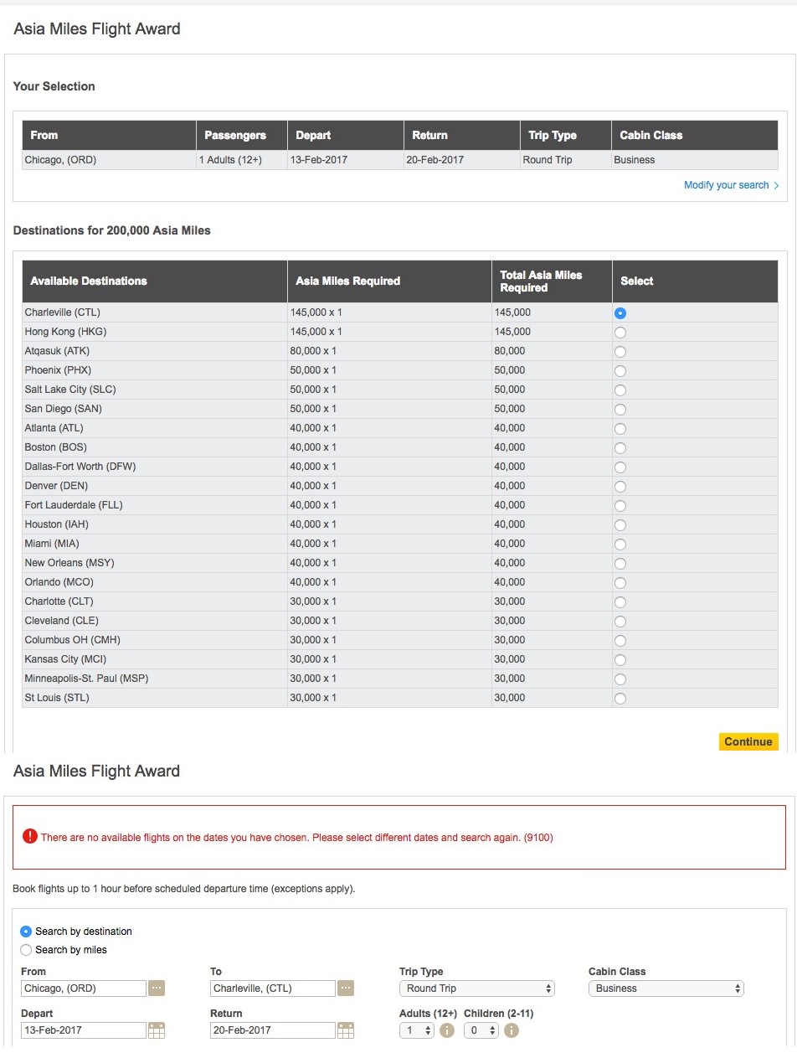Image resolution: width=797 pixels, height=1053 pixels.
Task: Select the Minneapolis-St. Paul (MSP) radio button
Action: point(620,679)
